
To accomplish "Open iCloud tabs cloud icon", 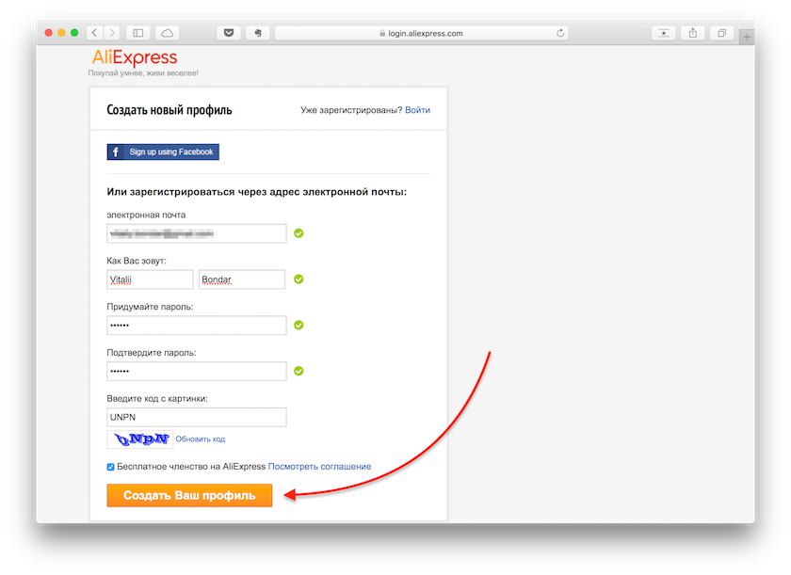I will (167, 33).
